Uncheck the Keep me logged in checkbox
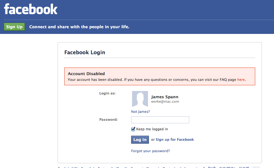The width and height of the screenshot is (274, 168). [133, 129]
